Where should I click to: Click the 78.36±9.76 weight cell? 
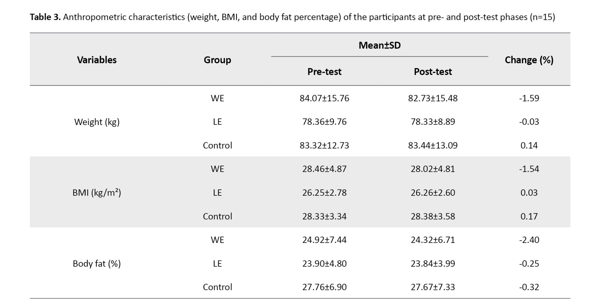[324, 122]
